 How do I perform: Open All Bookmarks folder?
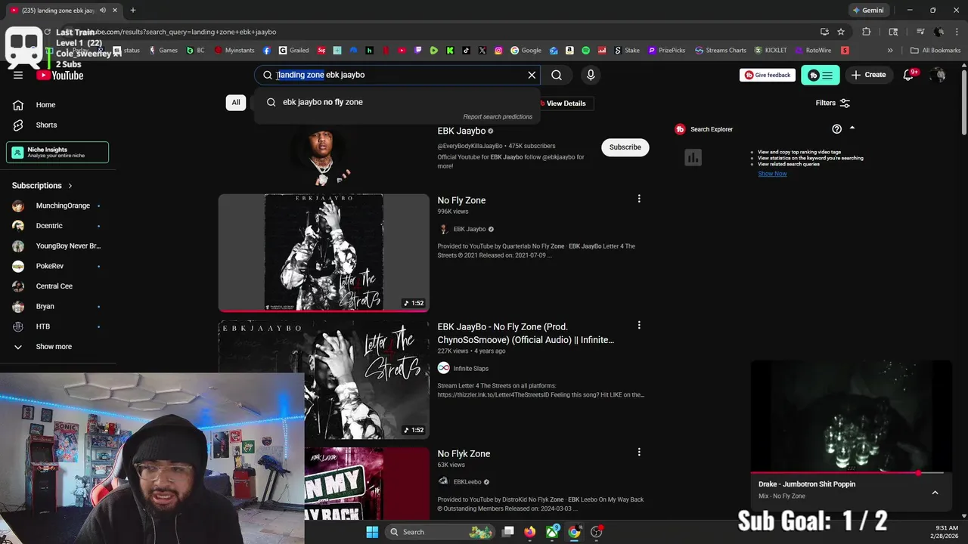(935, 51)
